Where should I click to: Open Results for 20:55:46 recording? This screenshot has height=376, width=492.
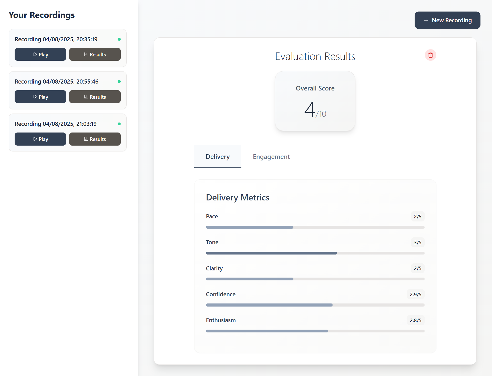coord(95,97)
